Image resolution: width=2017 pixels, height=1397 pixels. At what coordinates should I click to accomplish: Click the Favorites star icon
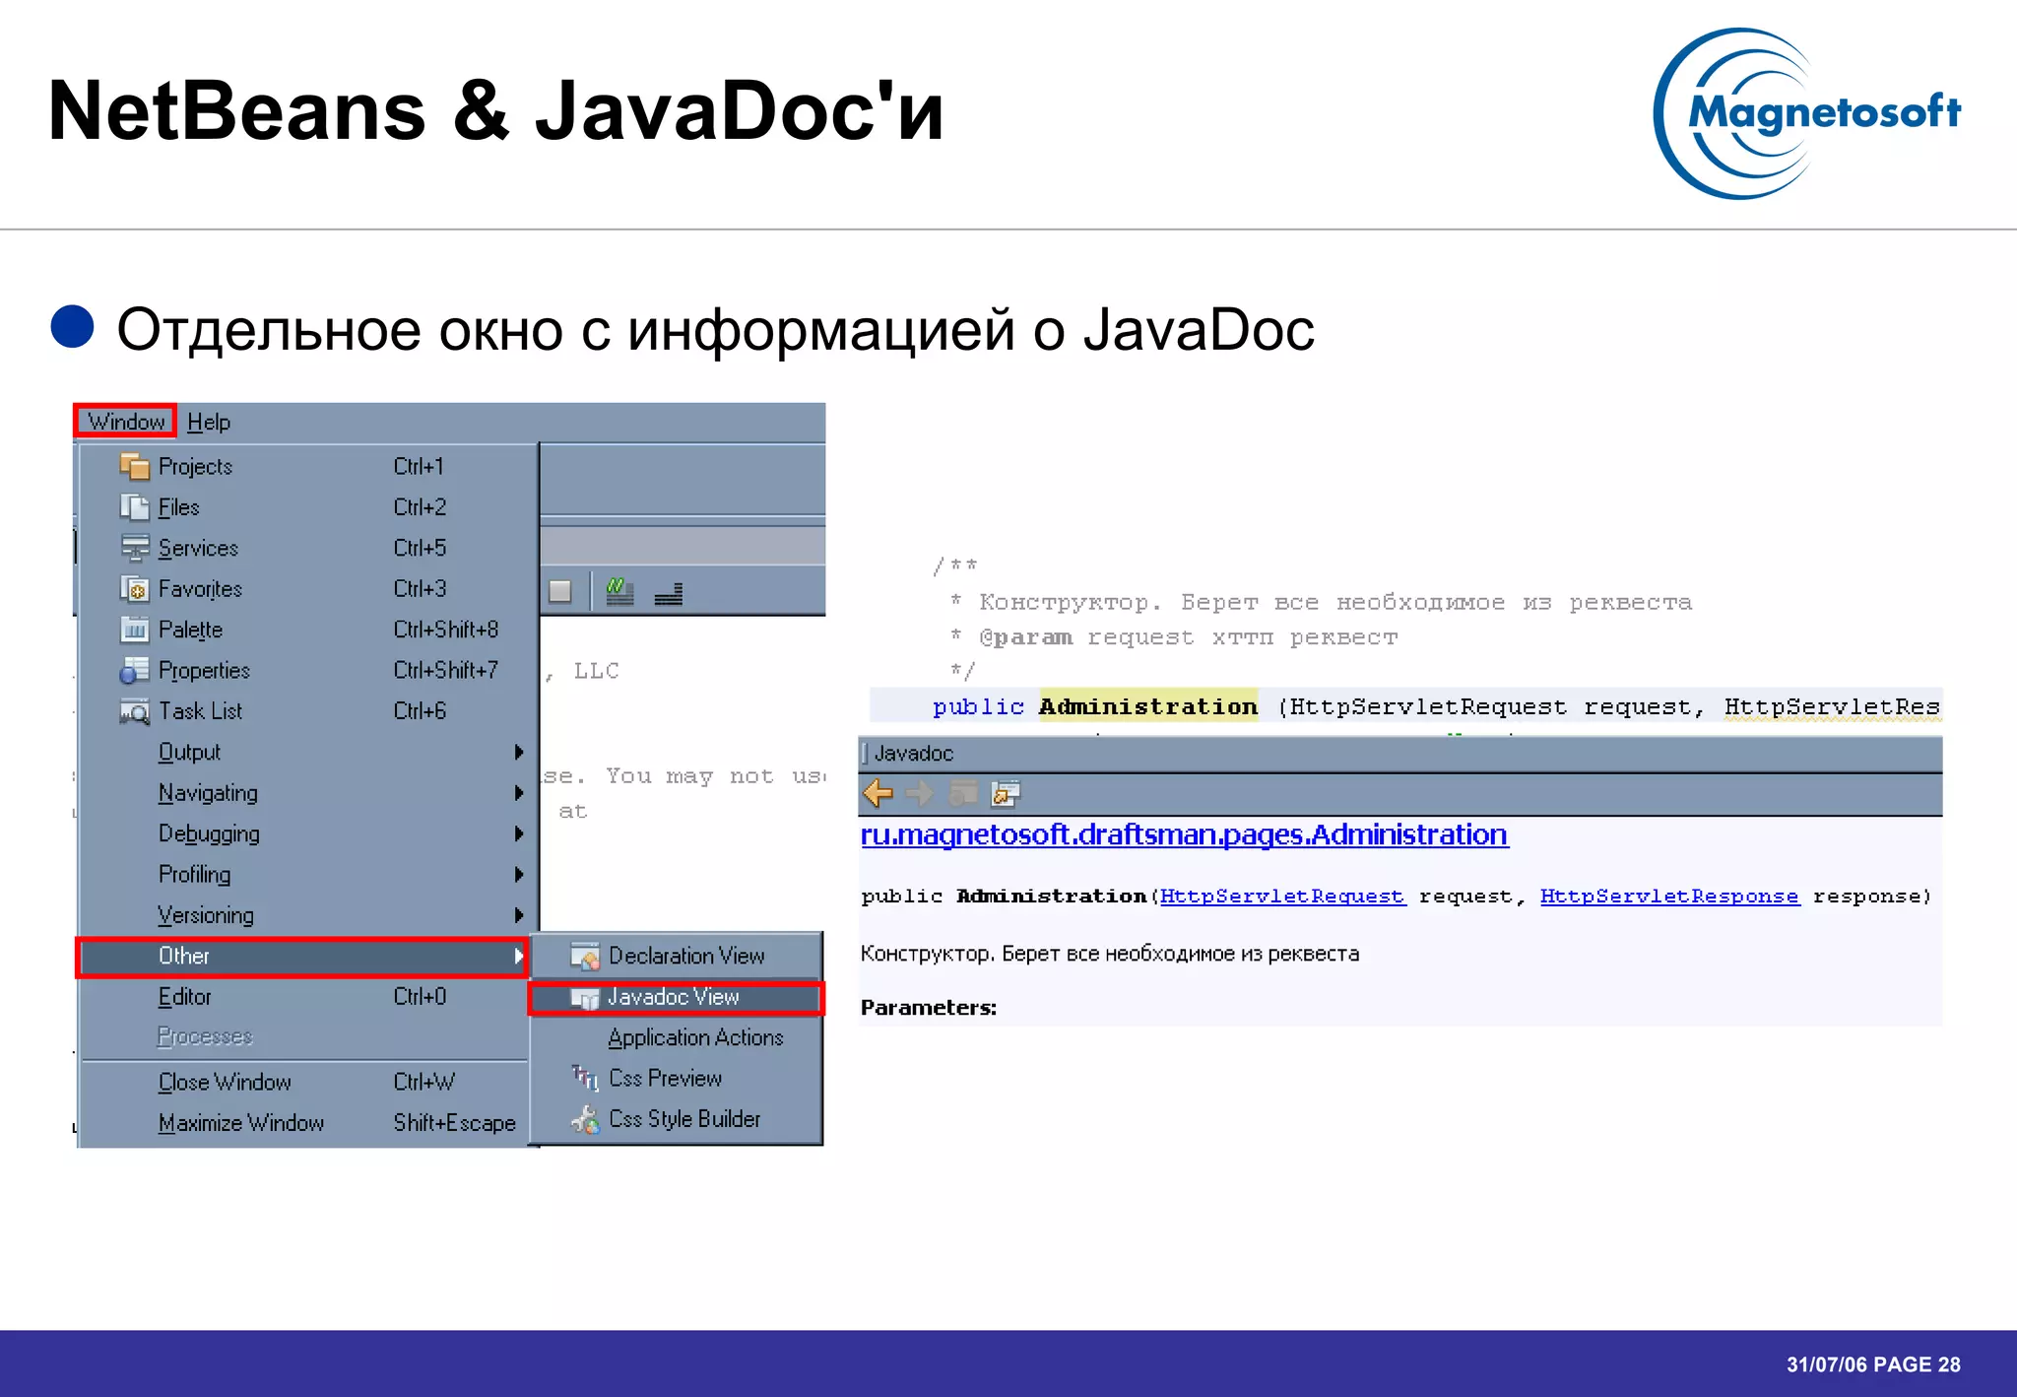pos(134,588)
